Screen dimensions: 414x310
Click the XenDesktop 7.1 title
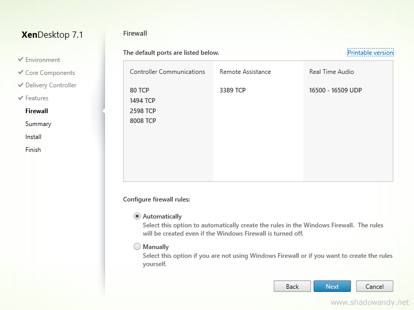tap(52, 35)
